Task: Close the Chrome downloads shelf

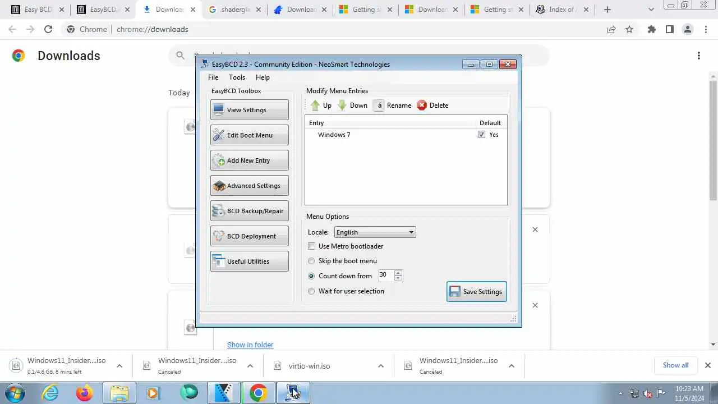Action: 708,365
